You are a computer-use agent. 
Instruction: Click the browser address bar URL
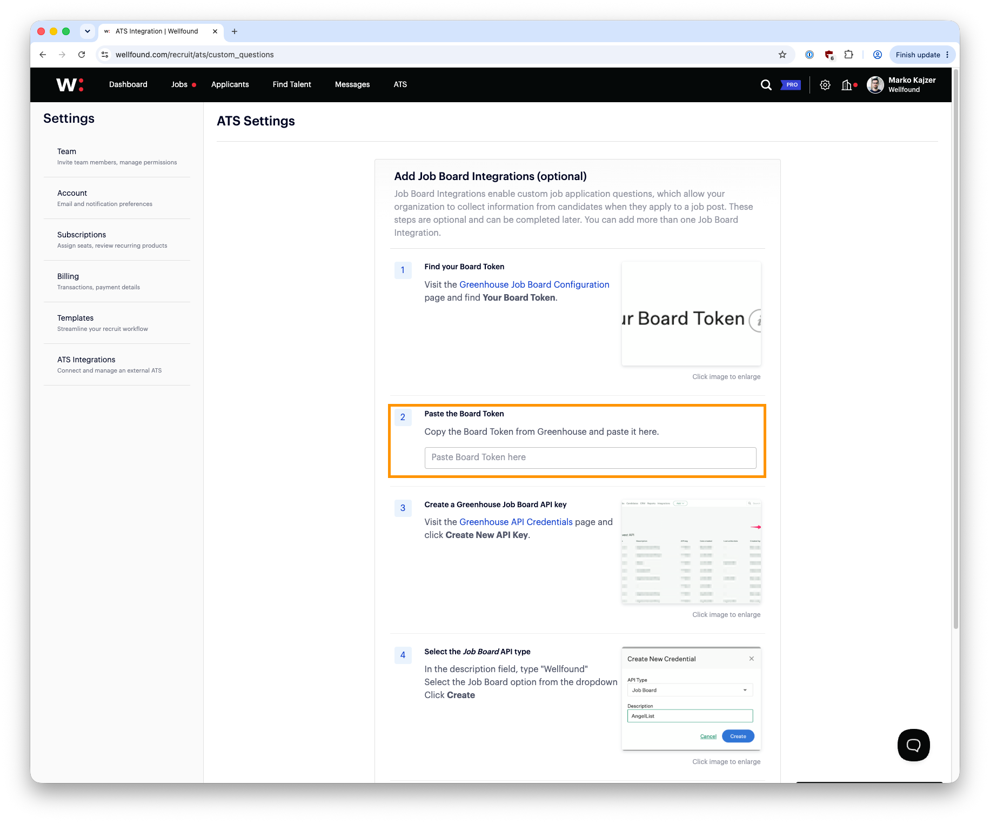point(195,55)
